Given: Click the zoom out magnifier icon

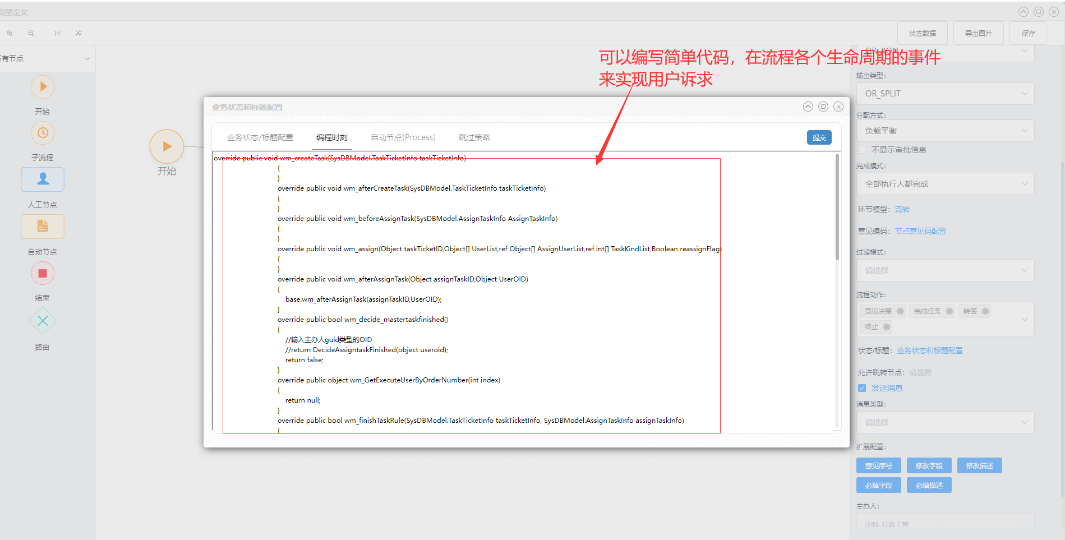Looking at the screenshot, I should [x=31, y=33].
